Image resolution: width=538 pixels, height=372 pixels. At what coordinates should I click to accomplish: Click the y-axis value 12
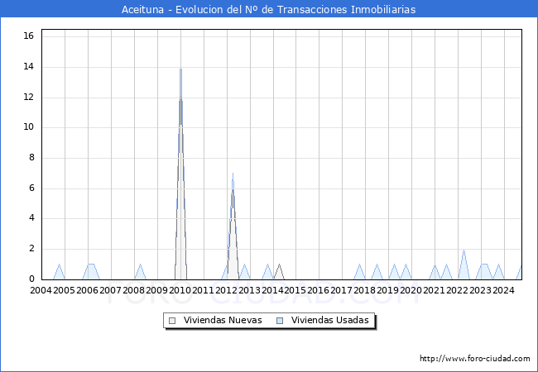(x=29, y=97)
